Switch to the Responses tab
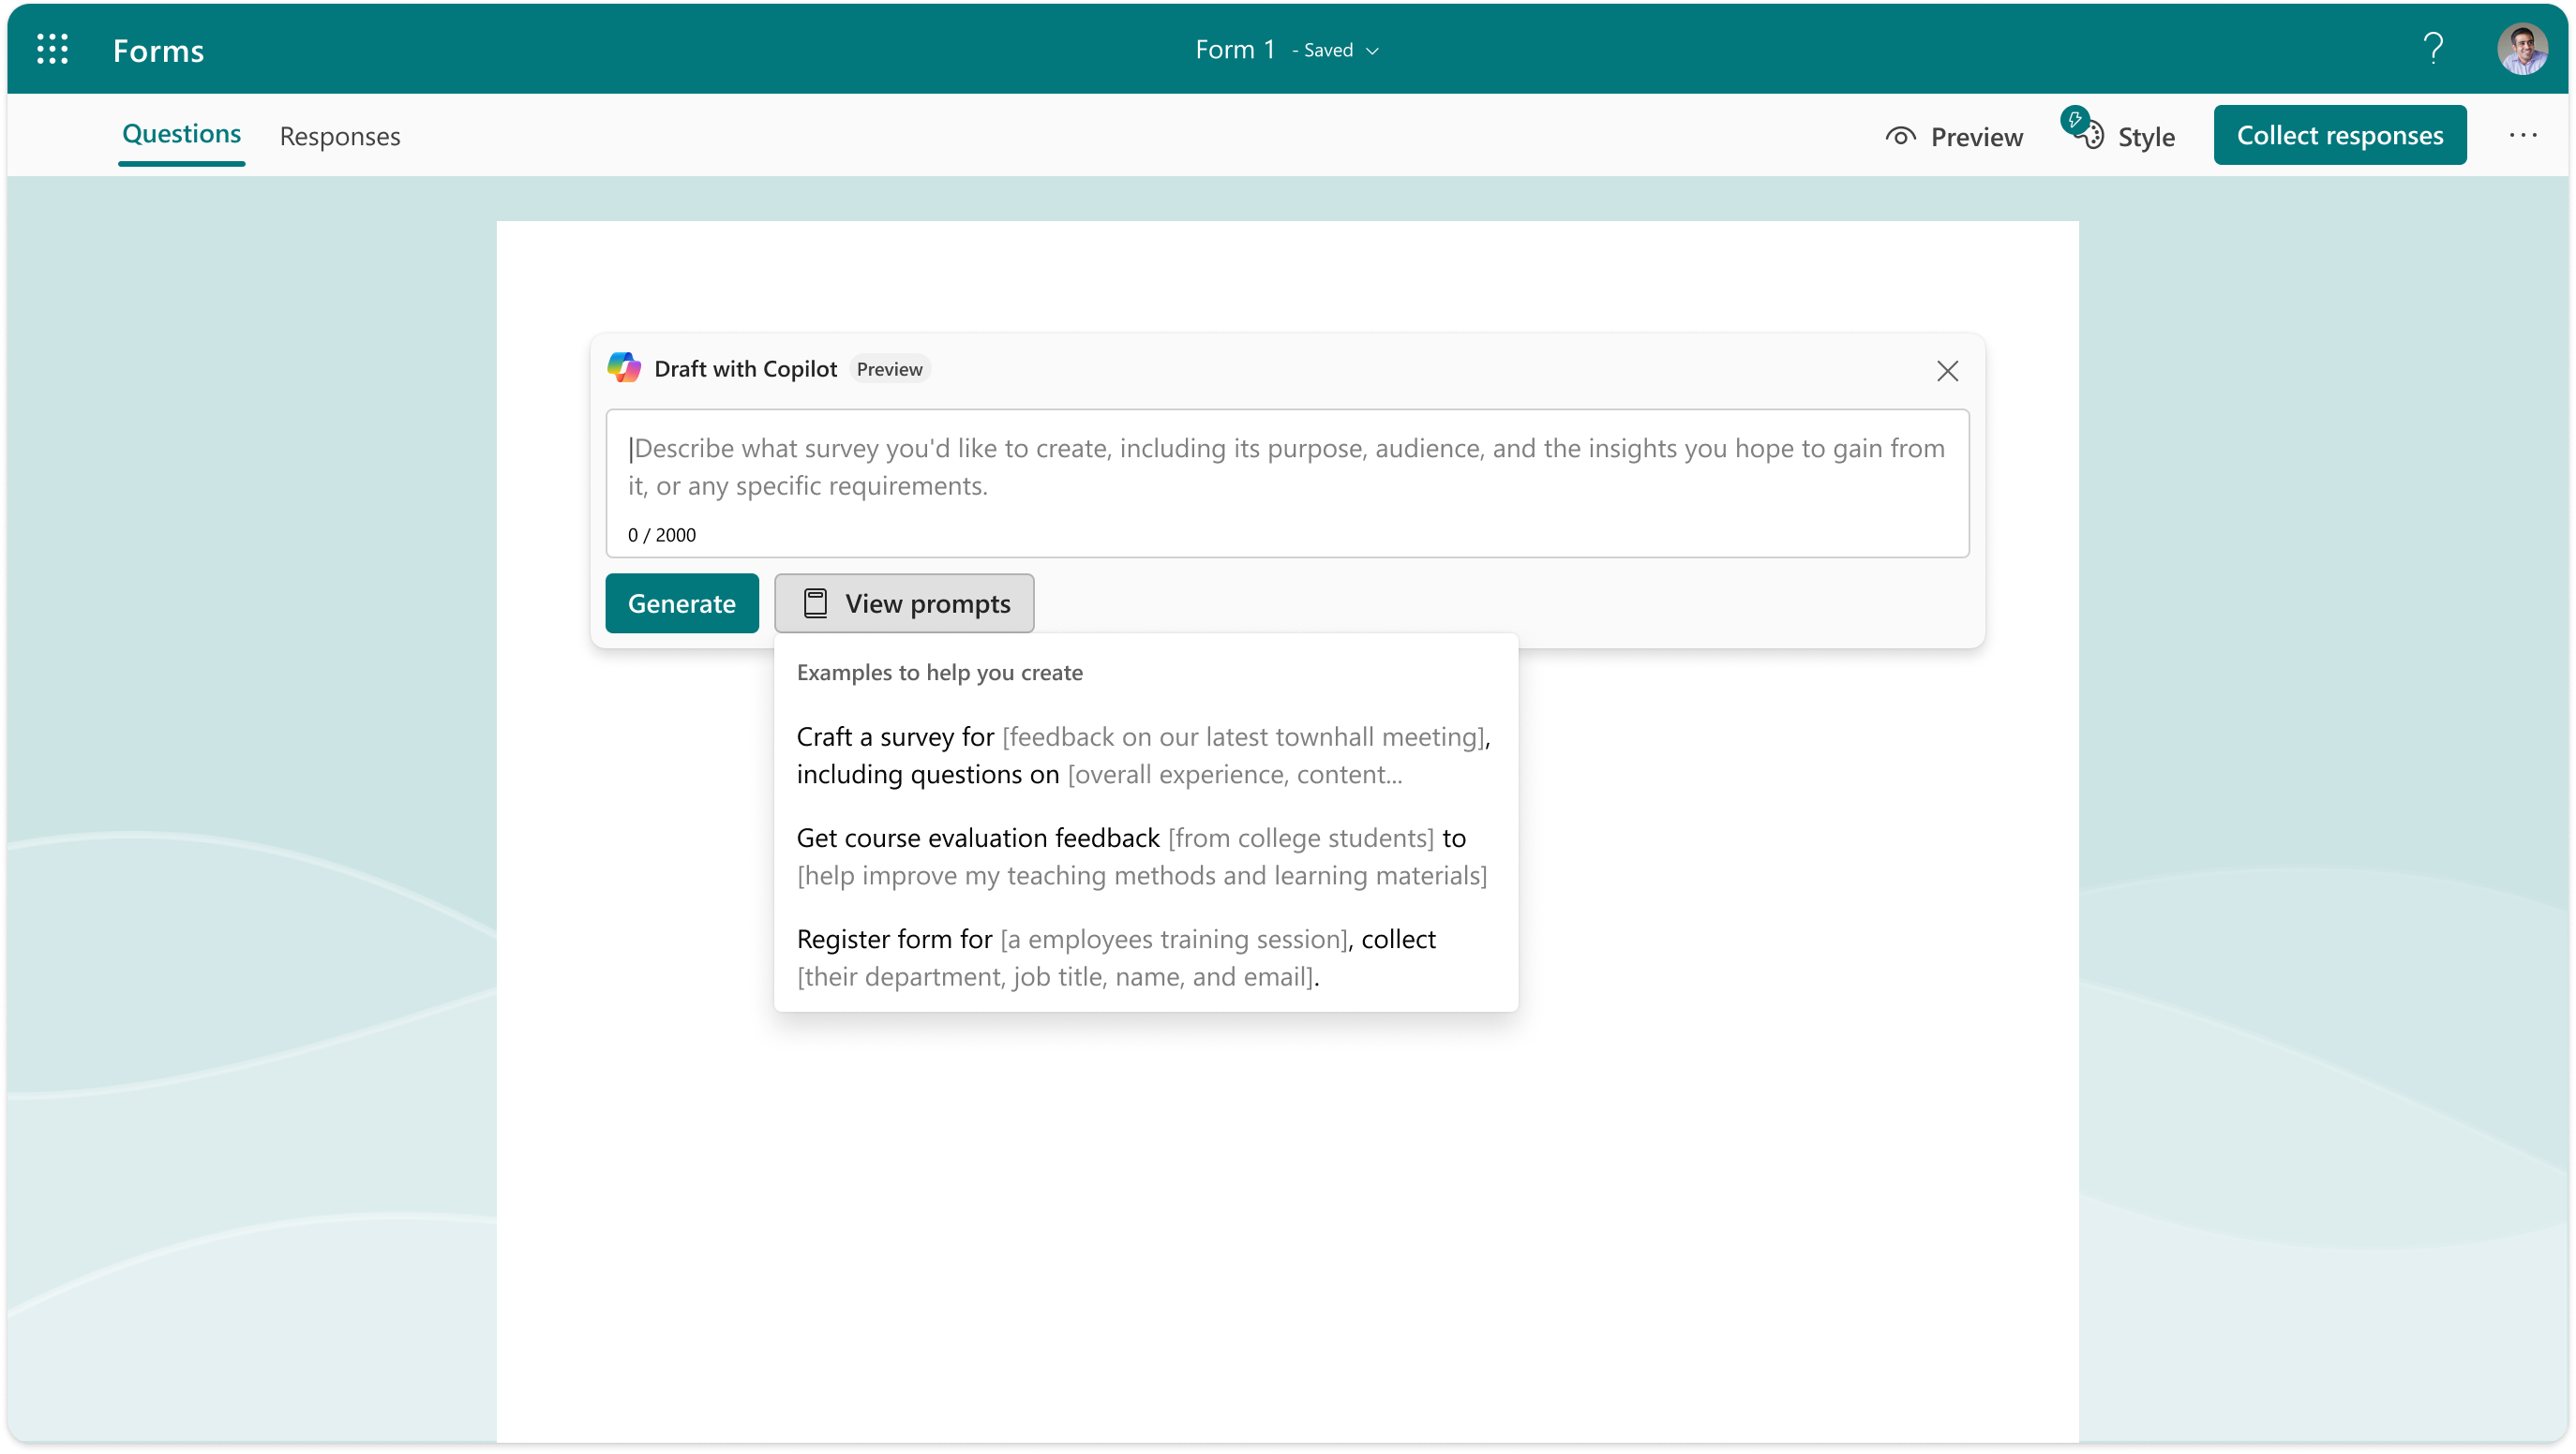This screenshot has height=1454, width=2576. [x=341, y=134]
